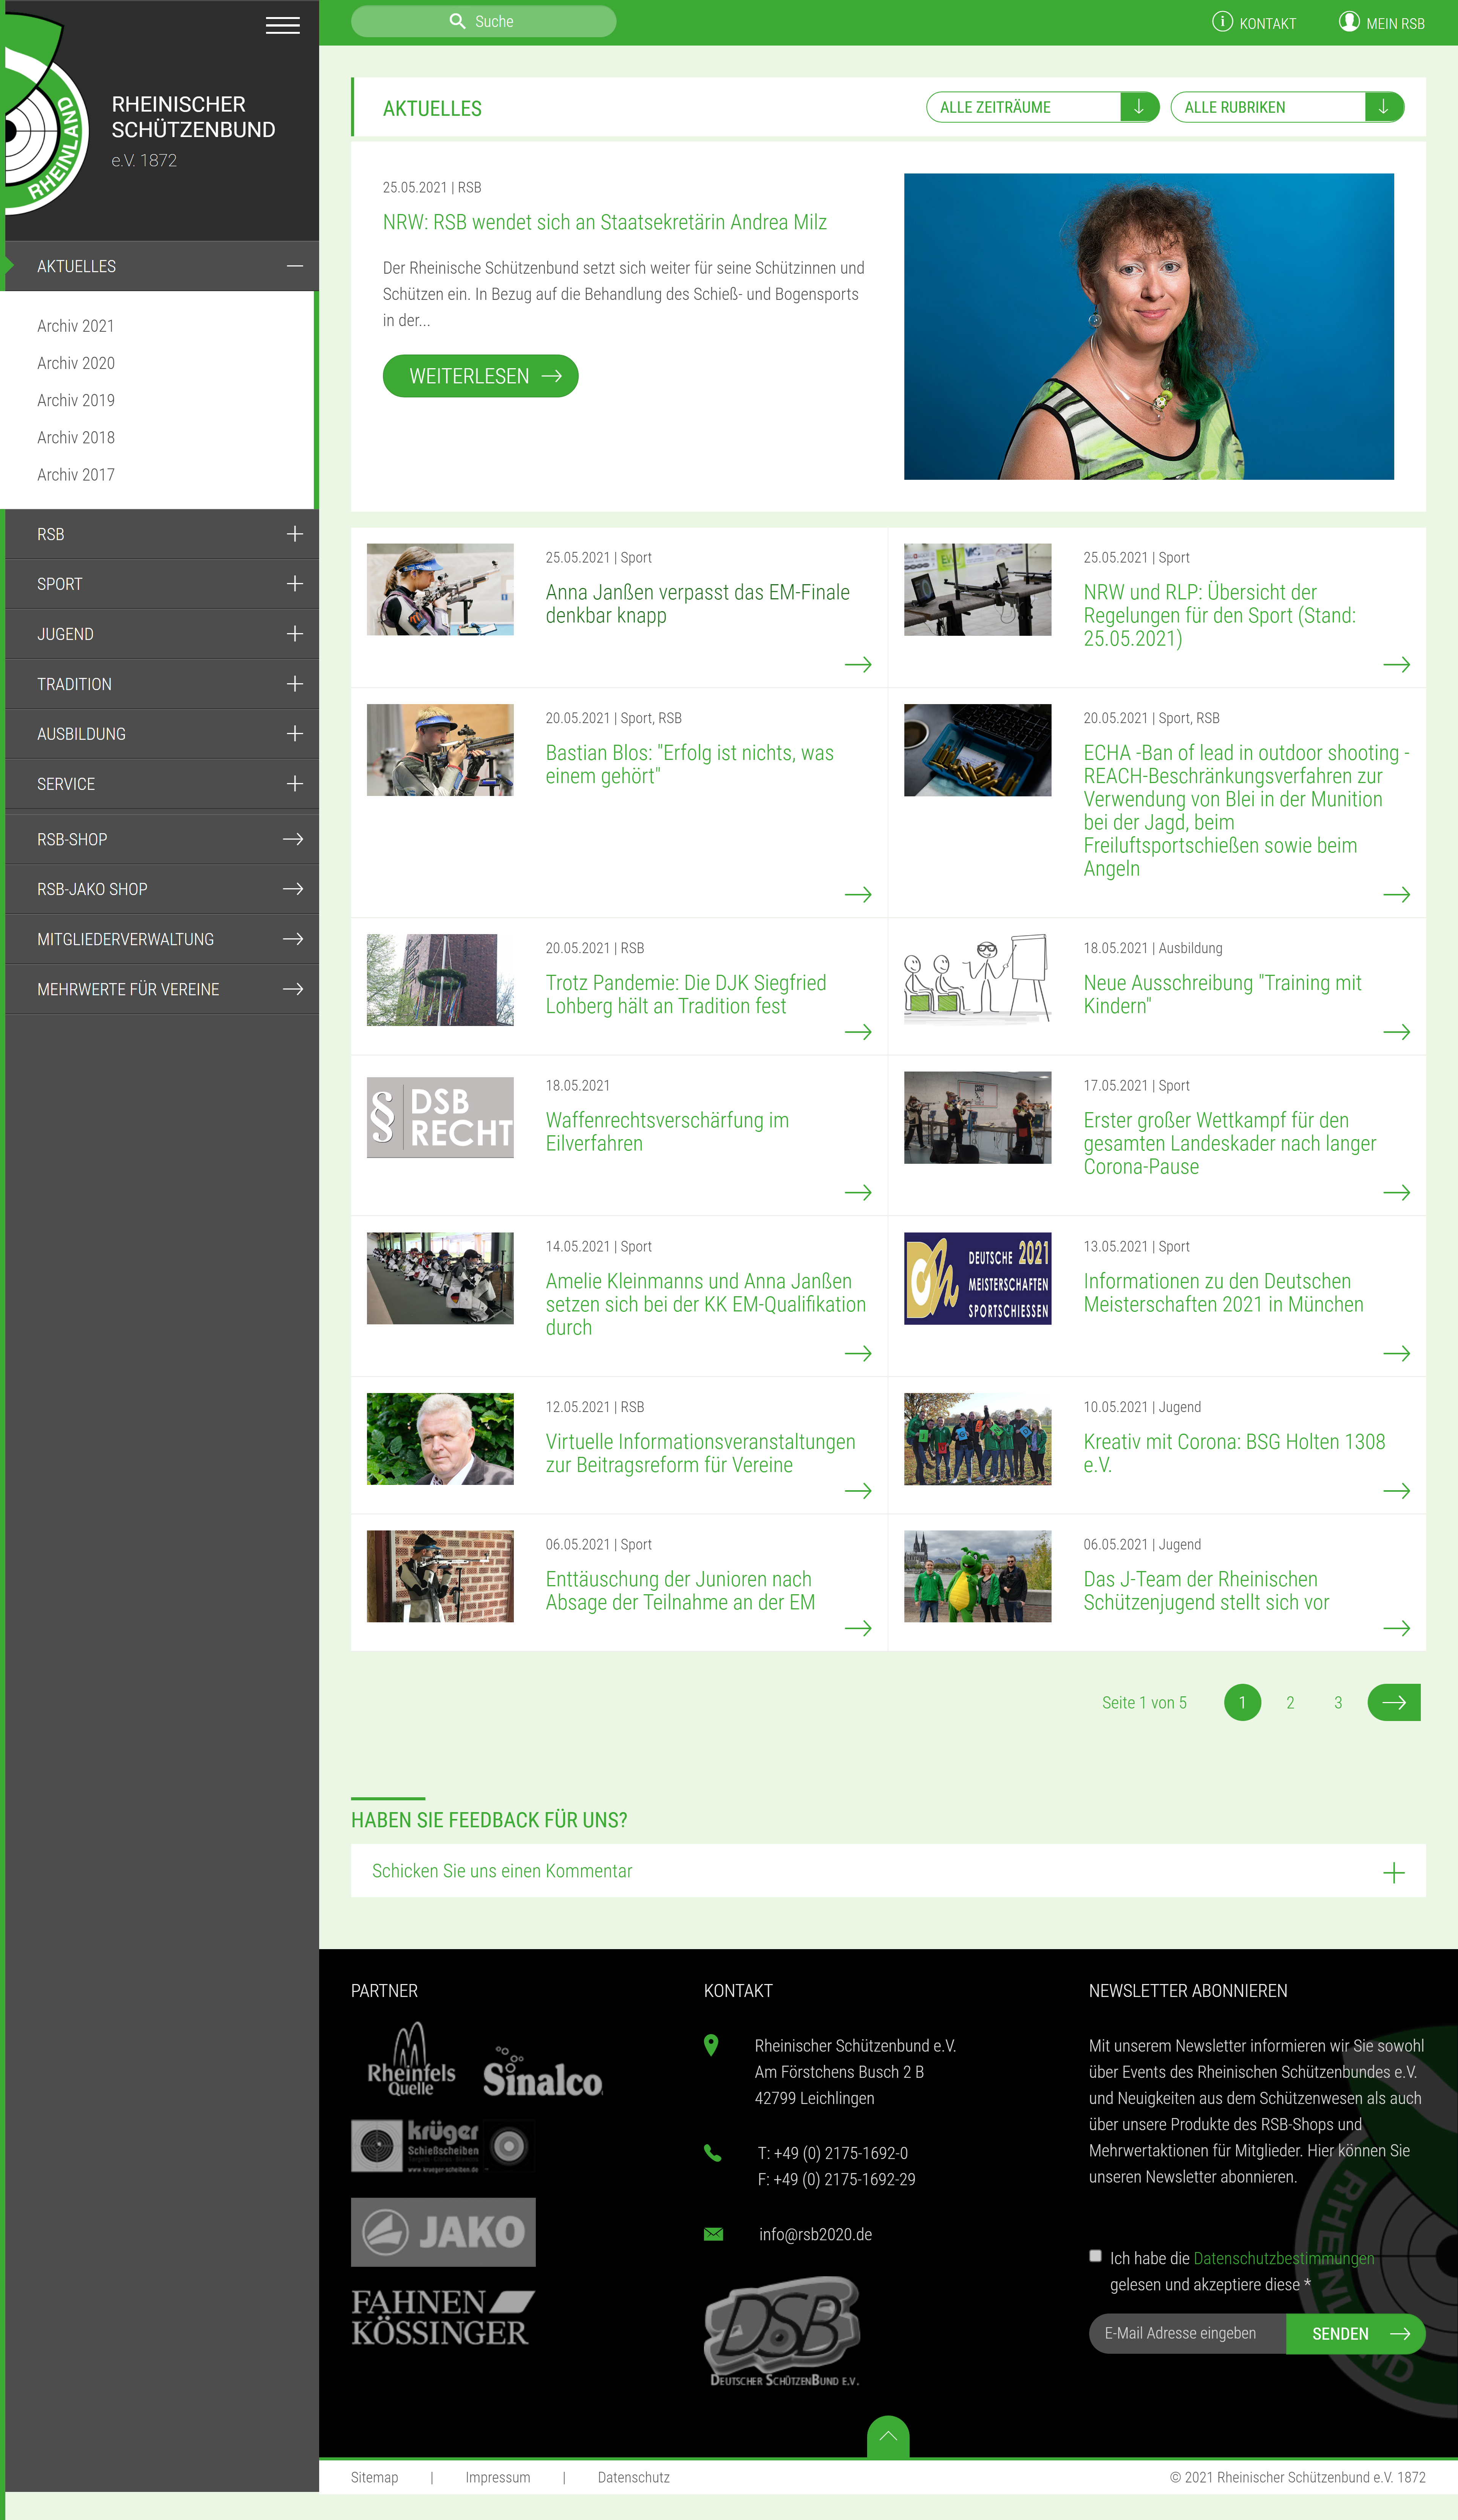Go to page 2 of news

(1290, 1703)
